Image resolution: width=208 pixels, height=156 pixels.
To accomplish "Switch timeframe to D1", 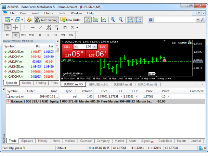I will [x=55, y=35].
